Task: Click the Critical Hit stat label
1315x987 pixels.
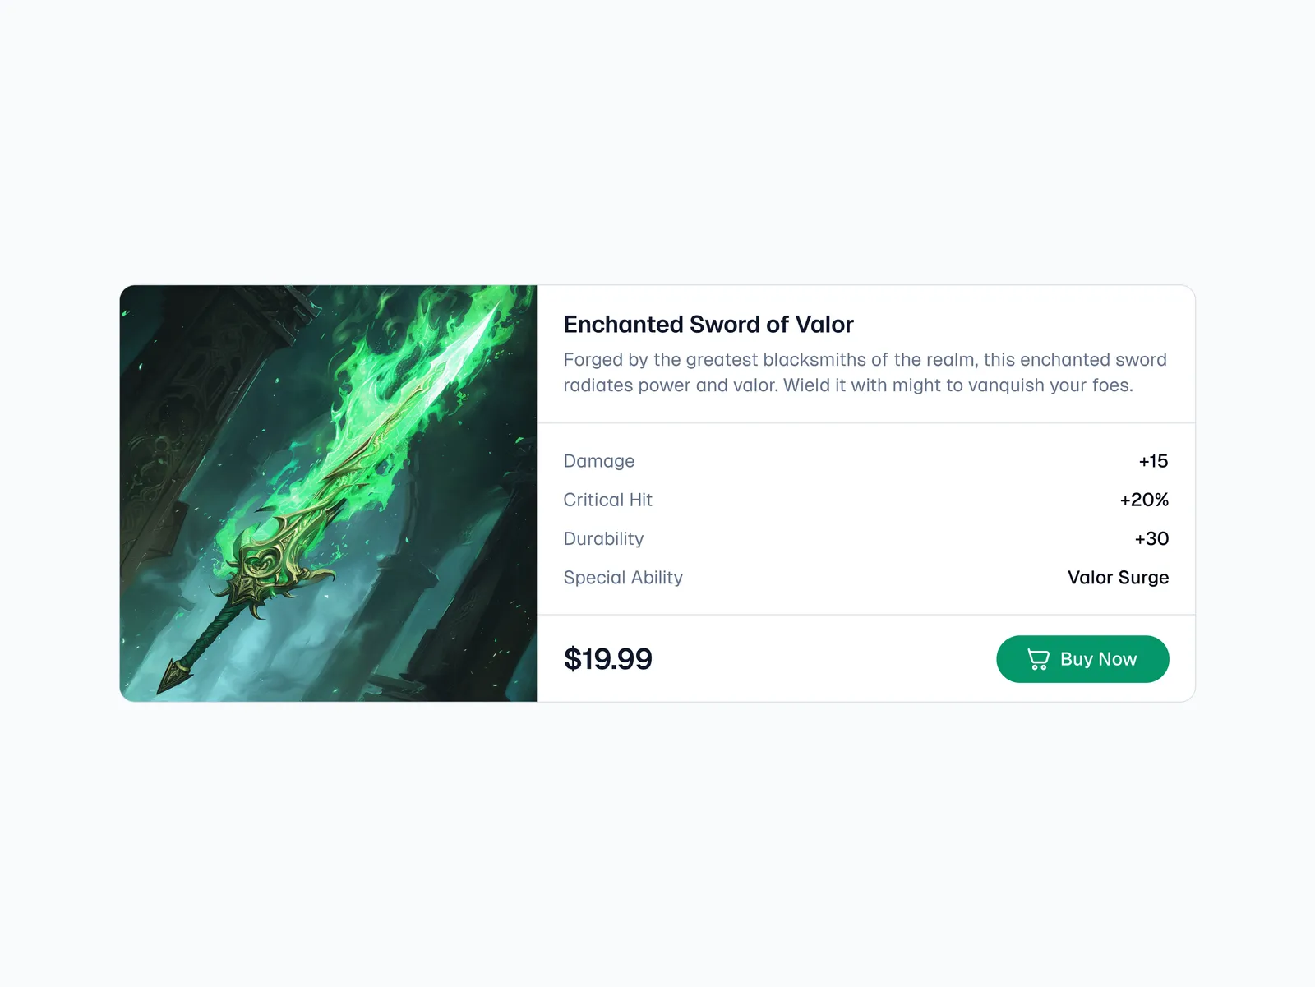Action: [608, 500]
